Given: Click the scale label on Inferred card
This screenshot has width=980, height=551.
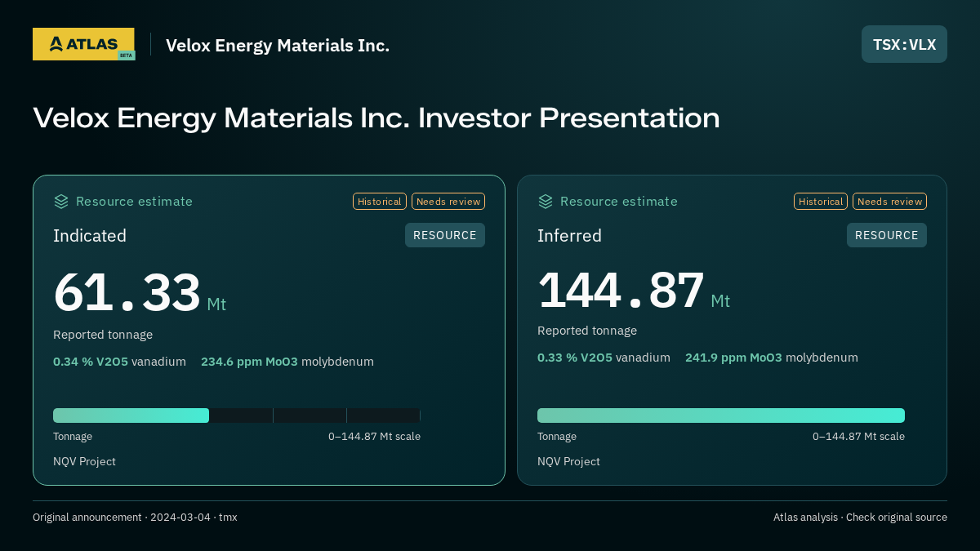Looking at the screenshot, I should [x=858, y=437].
